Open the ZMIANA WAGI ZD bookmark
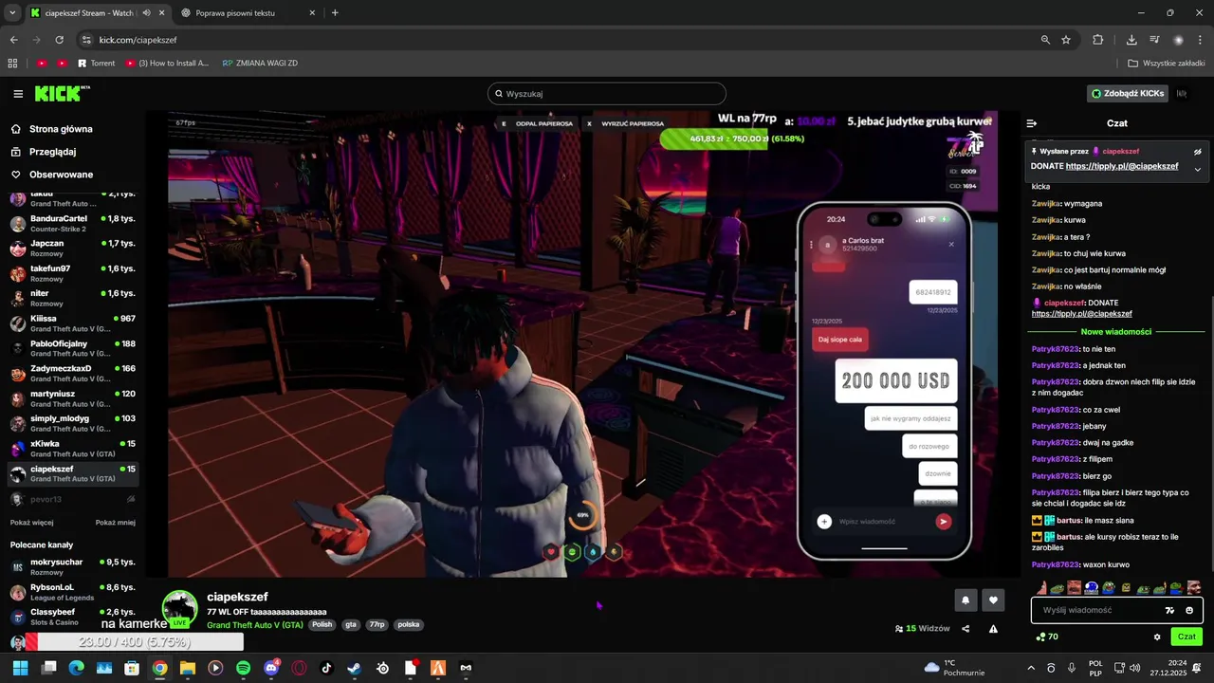Screen dimensions: 1214x683 [x=261, y=64]
